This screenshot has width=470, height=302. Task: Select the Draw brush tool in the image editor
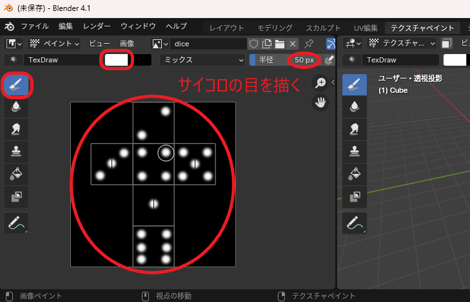(16, 85)
